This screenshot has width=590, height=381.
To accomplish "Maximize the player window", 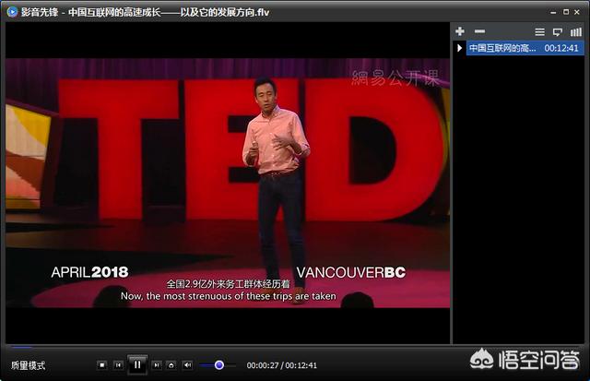I will pyautogui.click(x=565, y=12).
